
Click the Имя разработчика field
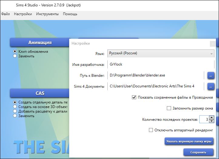[x=161, y=64]
